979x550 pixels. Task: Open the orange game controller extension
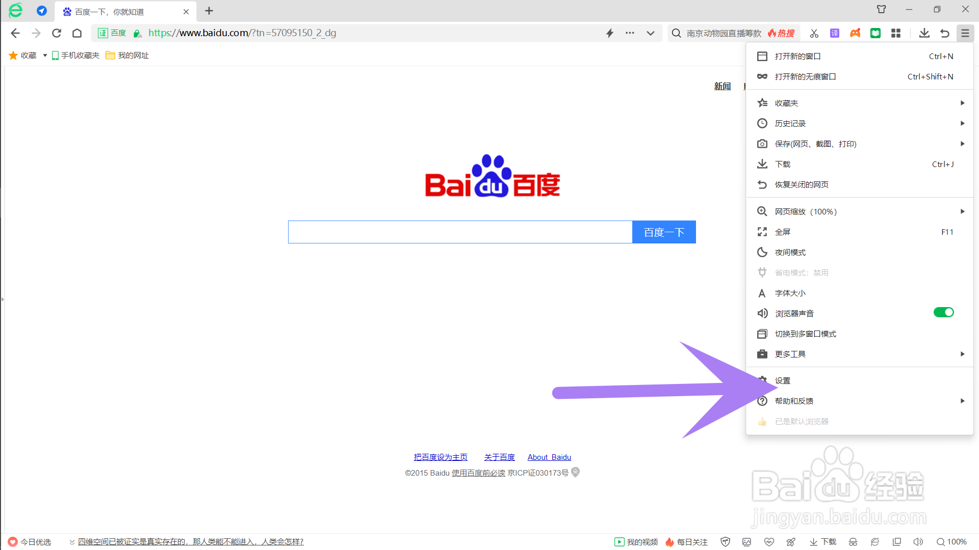(855, 33)
